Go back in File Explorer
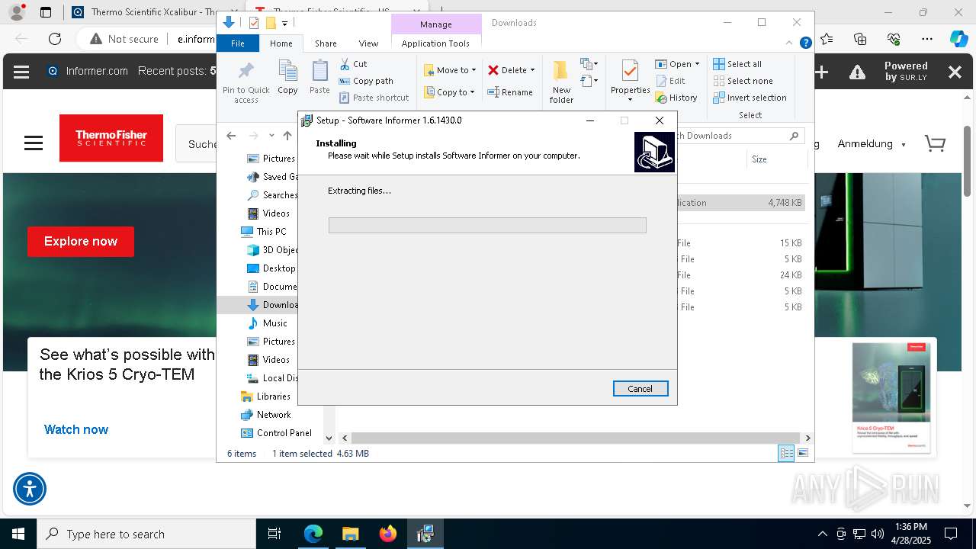The width and height of the screenshot is (976, 549). pyautogui.click(x=231, y=136)
